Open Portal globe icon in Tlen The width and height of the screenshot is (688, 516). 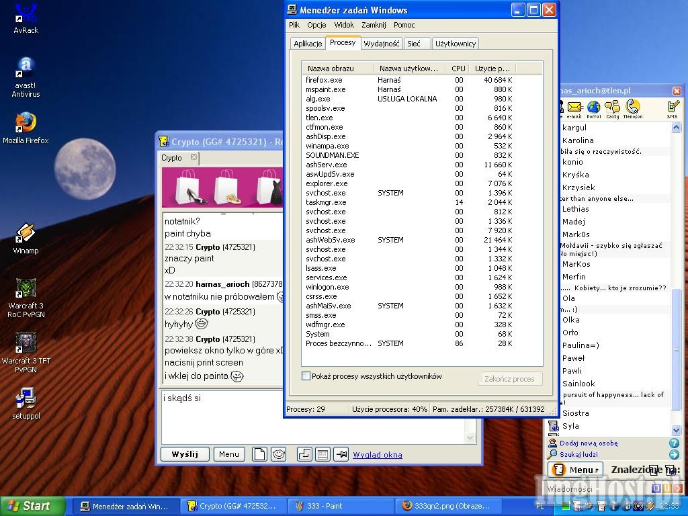(x=594, y=110)
